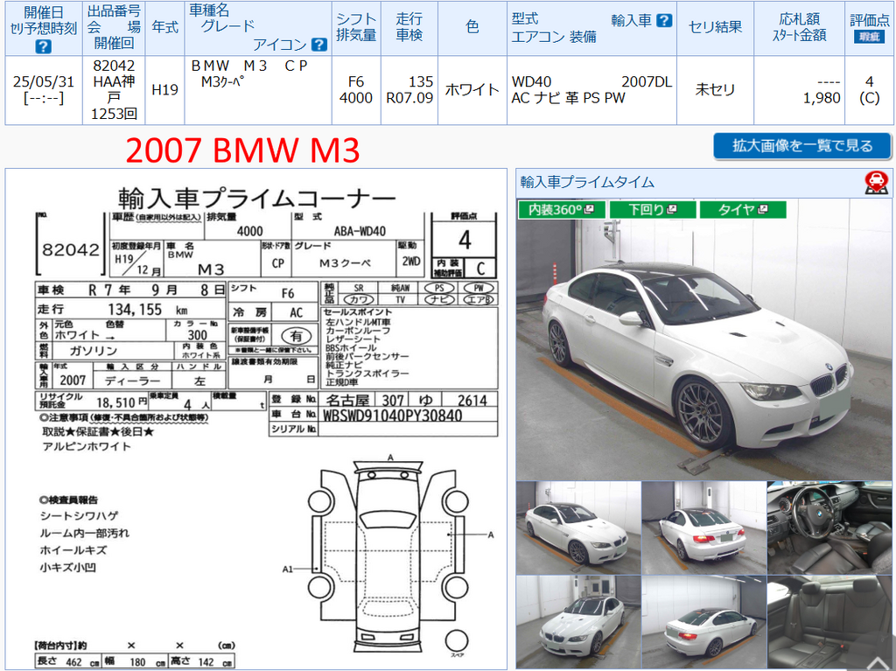Open the 下回り underbody view

tap(653, 209)
